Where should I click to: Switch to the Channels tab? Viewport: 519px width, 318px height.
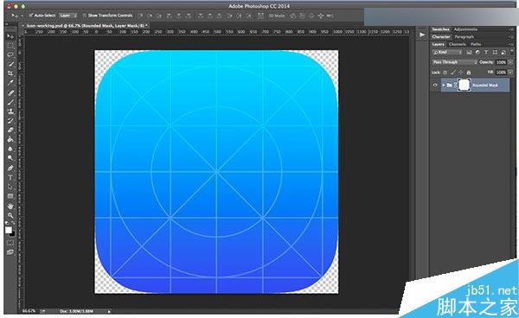457,44
